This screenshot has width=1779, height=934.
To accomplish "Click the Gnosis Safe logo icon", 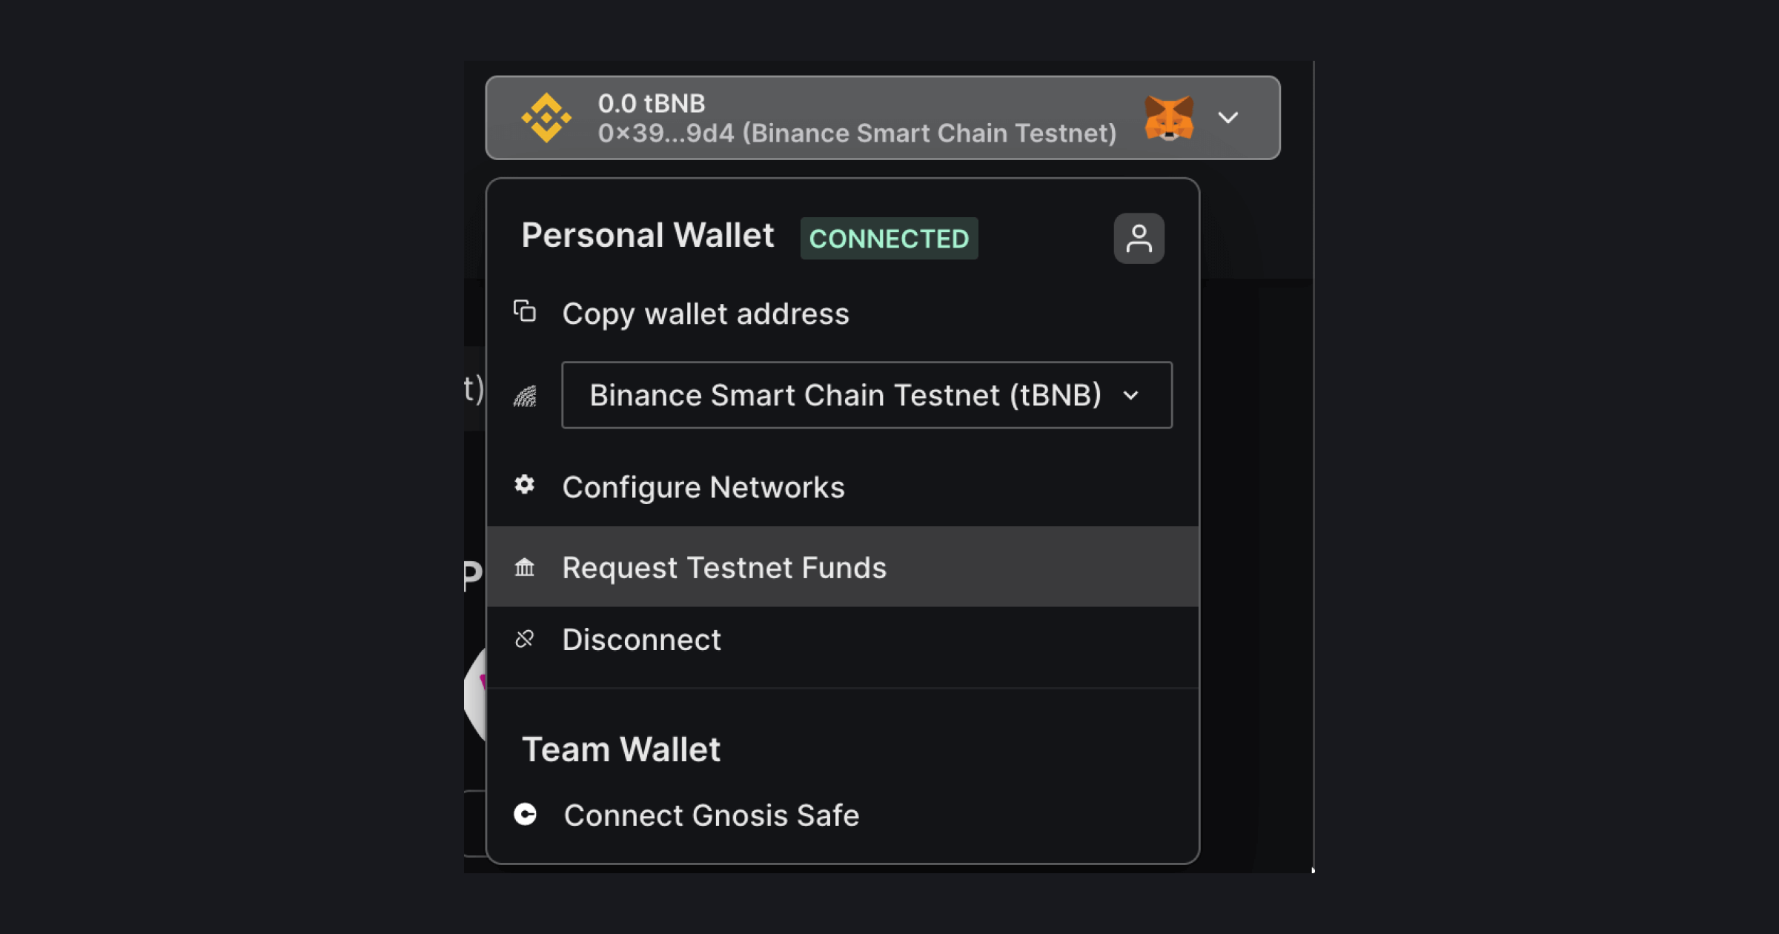I will 526,814.
